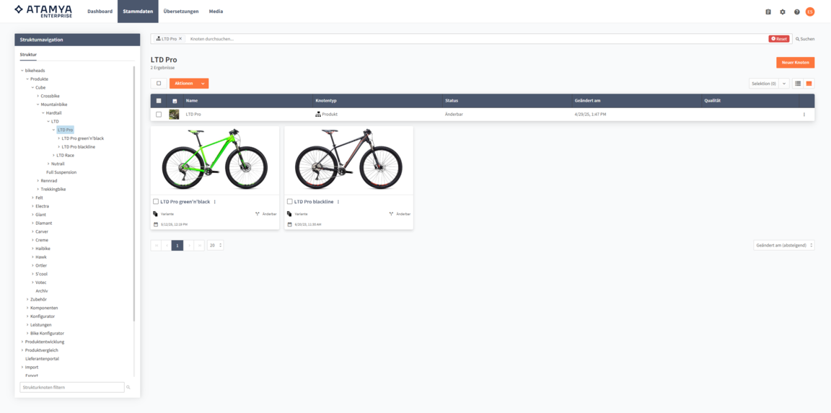
Task: Remove the LTD Pro filter chip x
Action: coord(180,39)
